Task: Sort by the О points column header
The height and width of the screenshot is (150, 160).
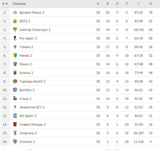Action: 150,4
